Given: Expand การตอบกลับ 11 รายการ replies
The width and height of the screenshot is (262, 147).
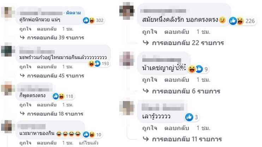Looking at the screenshot, I should (x=183, y=139).
